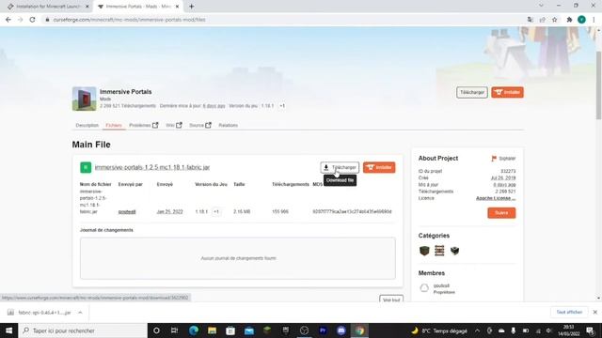
Task: Open the immersive-portals-1.2.5 jar file link
Action: [152, 167]
